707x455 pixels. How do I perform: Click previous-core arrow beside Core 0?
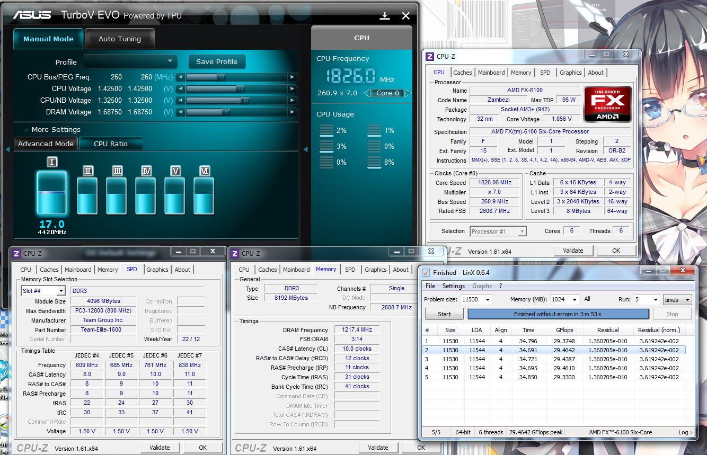[x=367, y=93]
